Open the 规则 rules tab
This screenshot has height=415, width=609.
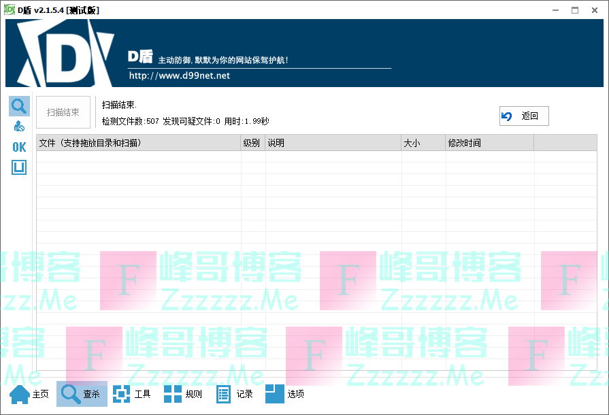point(183,394)
